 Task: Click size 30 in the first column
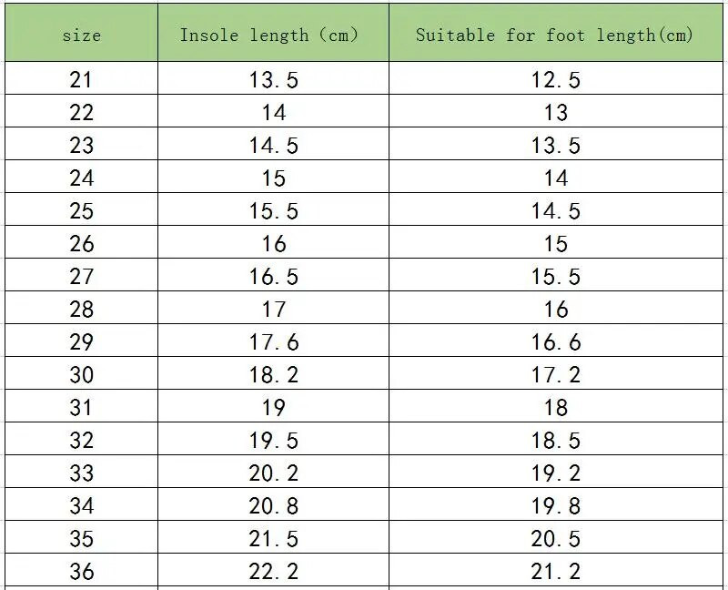tap(81, 375)
